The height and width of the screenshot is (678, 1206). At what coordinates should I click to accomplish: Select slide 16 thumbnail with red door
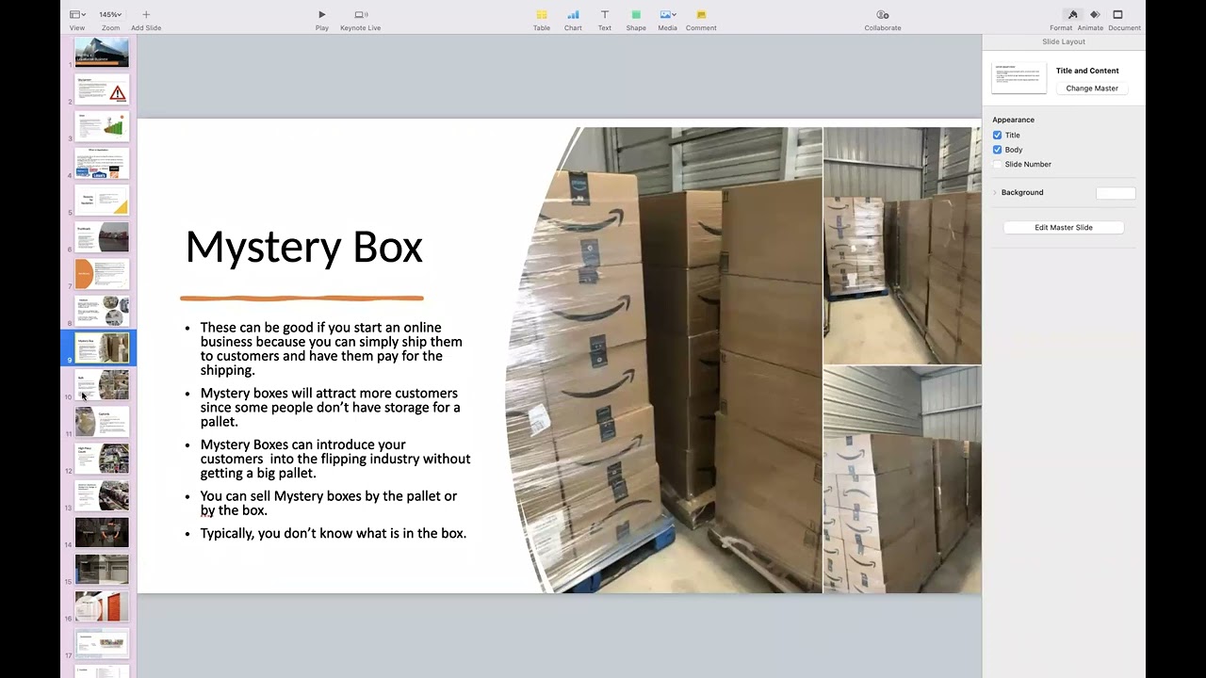pos(102,605)
